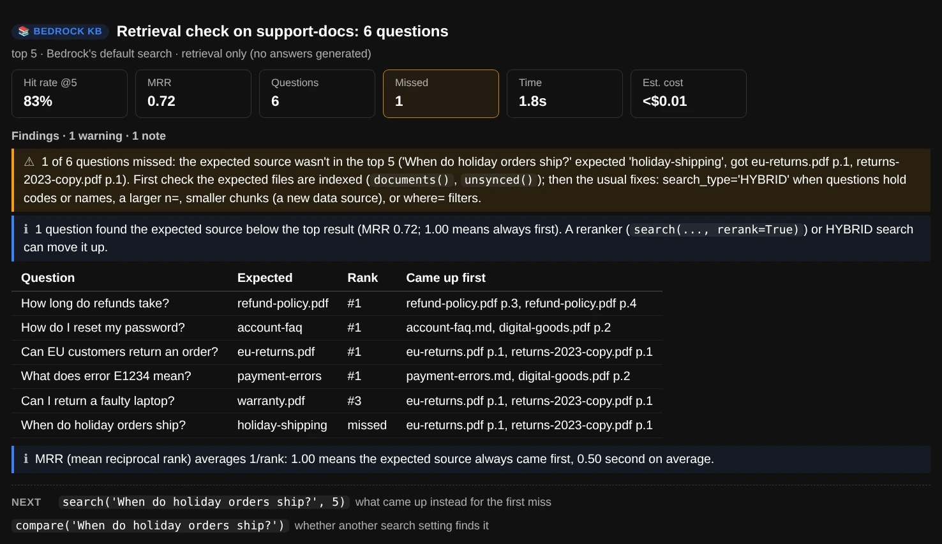Click the 'payment-errors.md, digital-goods.pdf p.2' result cell
The height and width of the screenshot is (544, 942).
tap(518, 376)
